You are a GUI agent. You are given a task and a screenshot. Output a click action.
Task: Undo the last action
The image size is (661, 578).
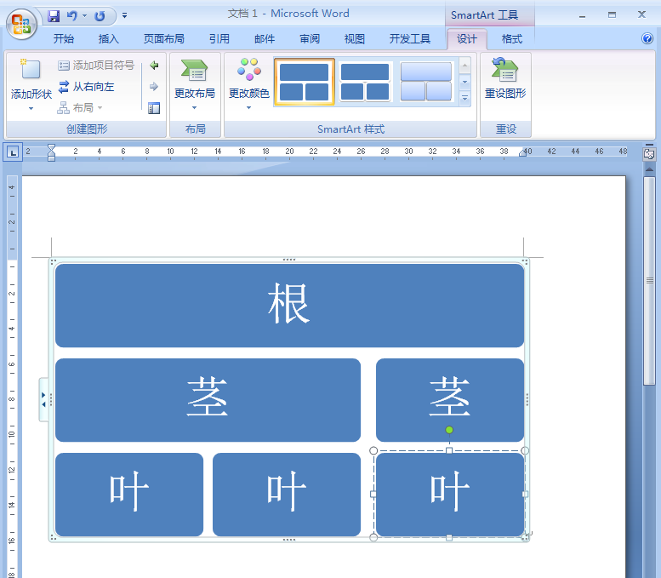coord(72,16)
